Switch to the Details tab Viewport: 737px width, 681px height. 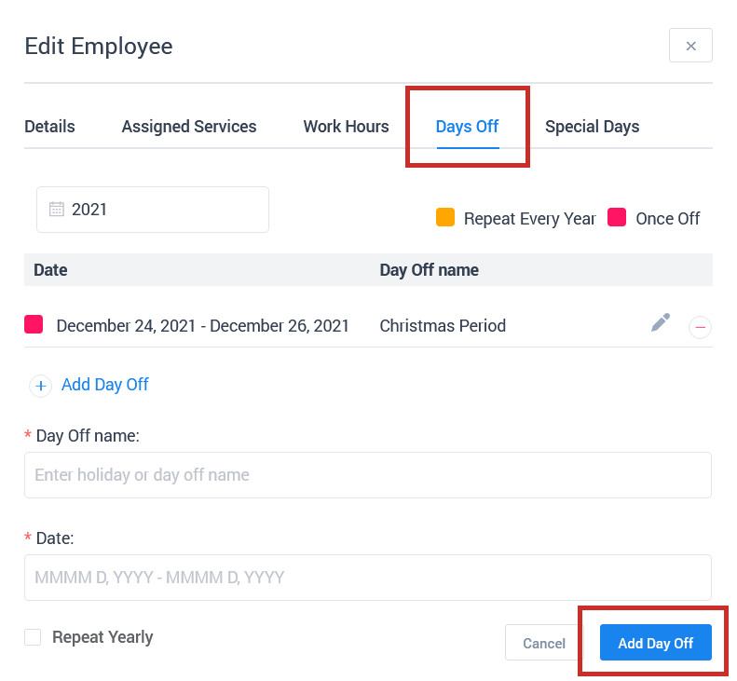tap(49, 127)
